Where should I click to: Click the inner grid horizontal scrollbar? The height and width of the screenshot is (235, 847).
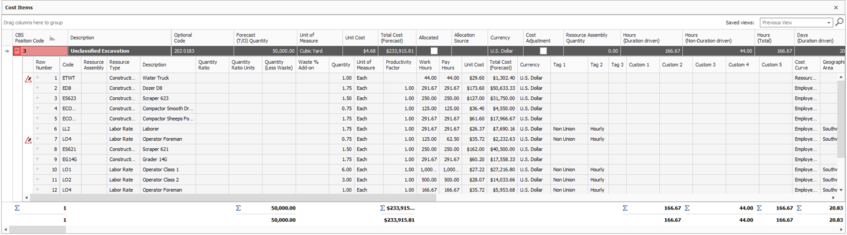click(x=231, y=197)
